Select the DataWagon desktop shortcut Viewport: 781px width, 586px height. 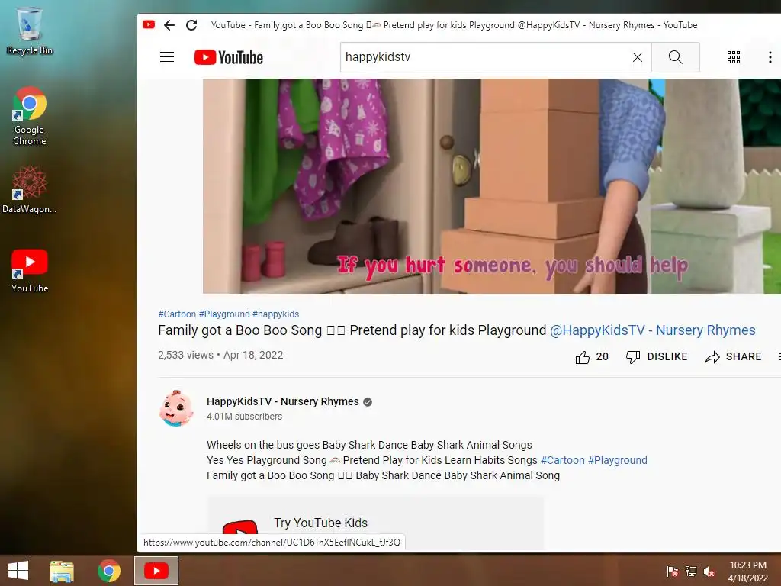click(30, 190)
